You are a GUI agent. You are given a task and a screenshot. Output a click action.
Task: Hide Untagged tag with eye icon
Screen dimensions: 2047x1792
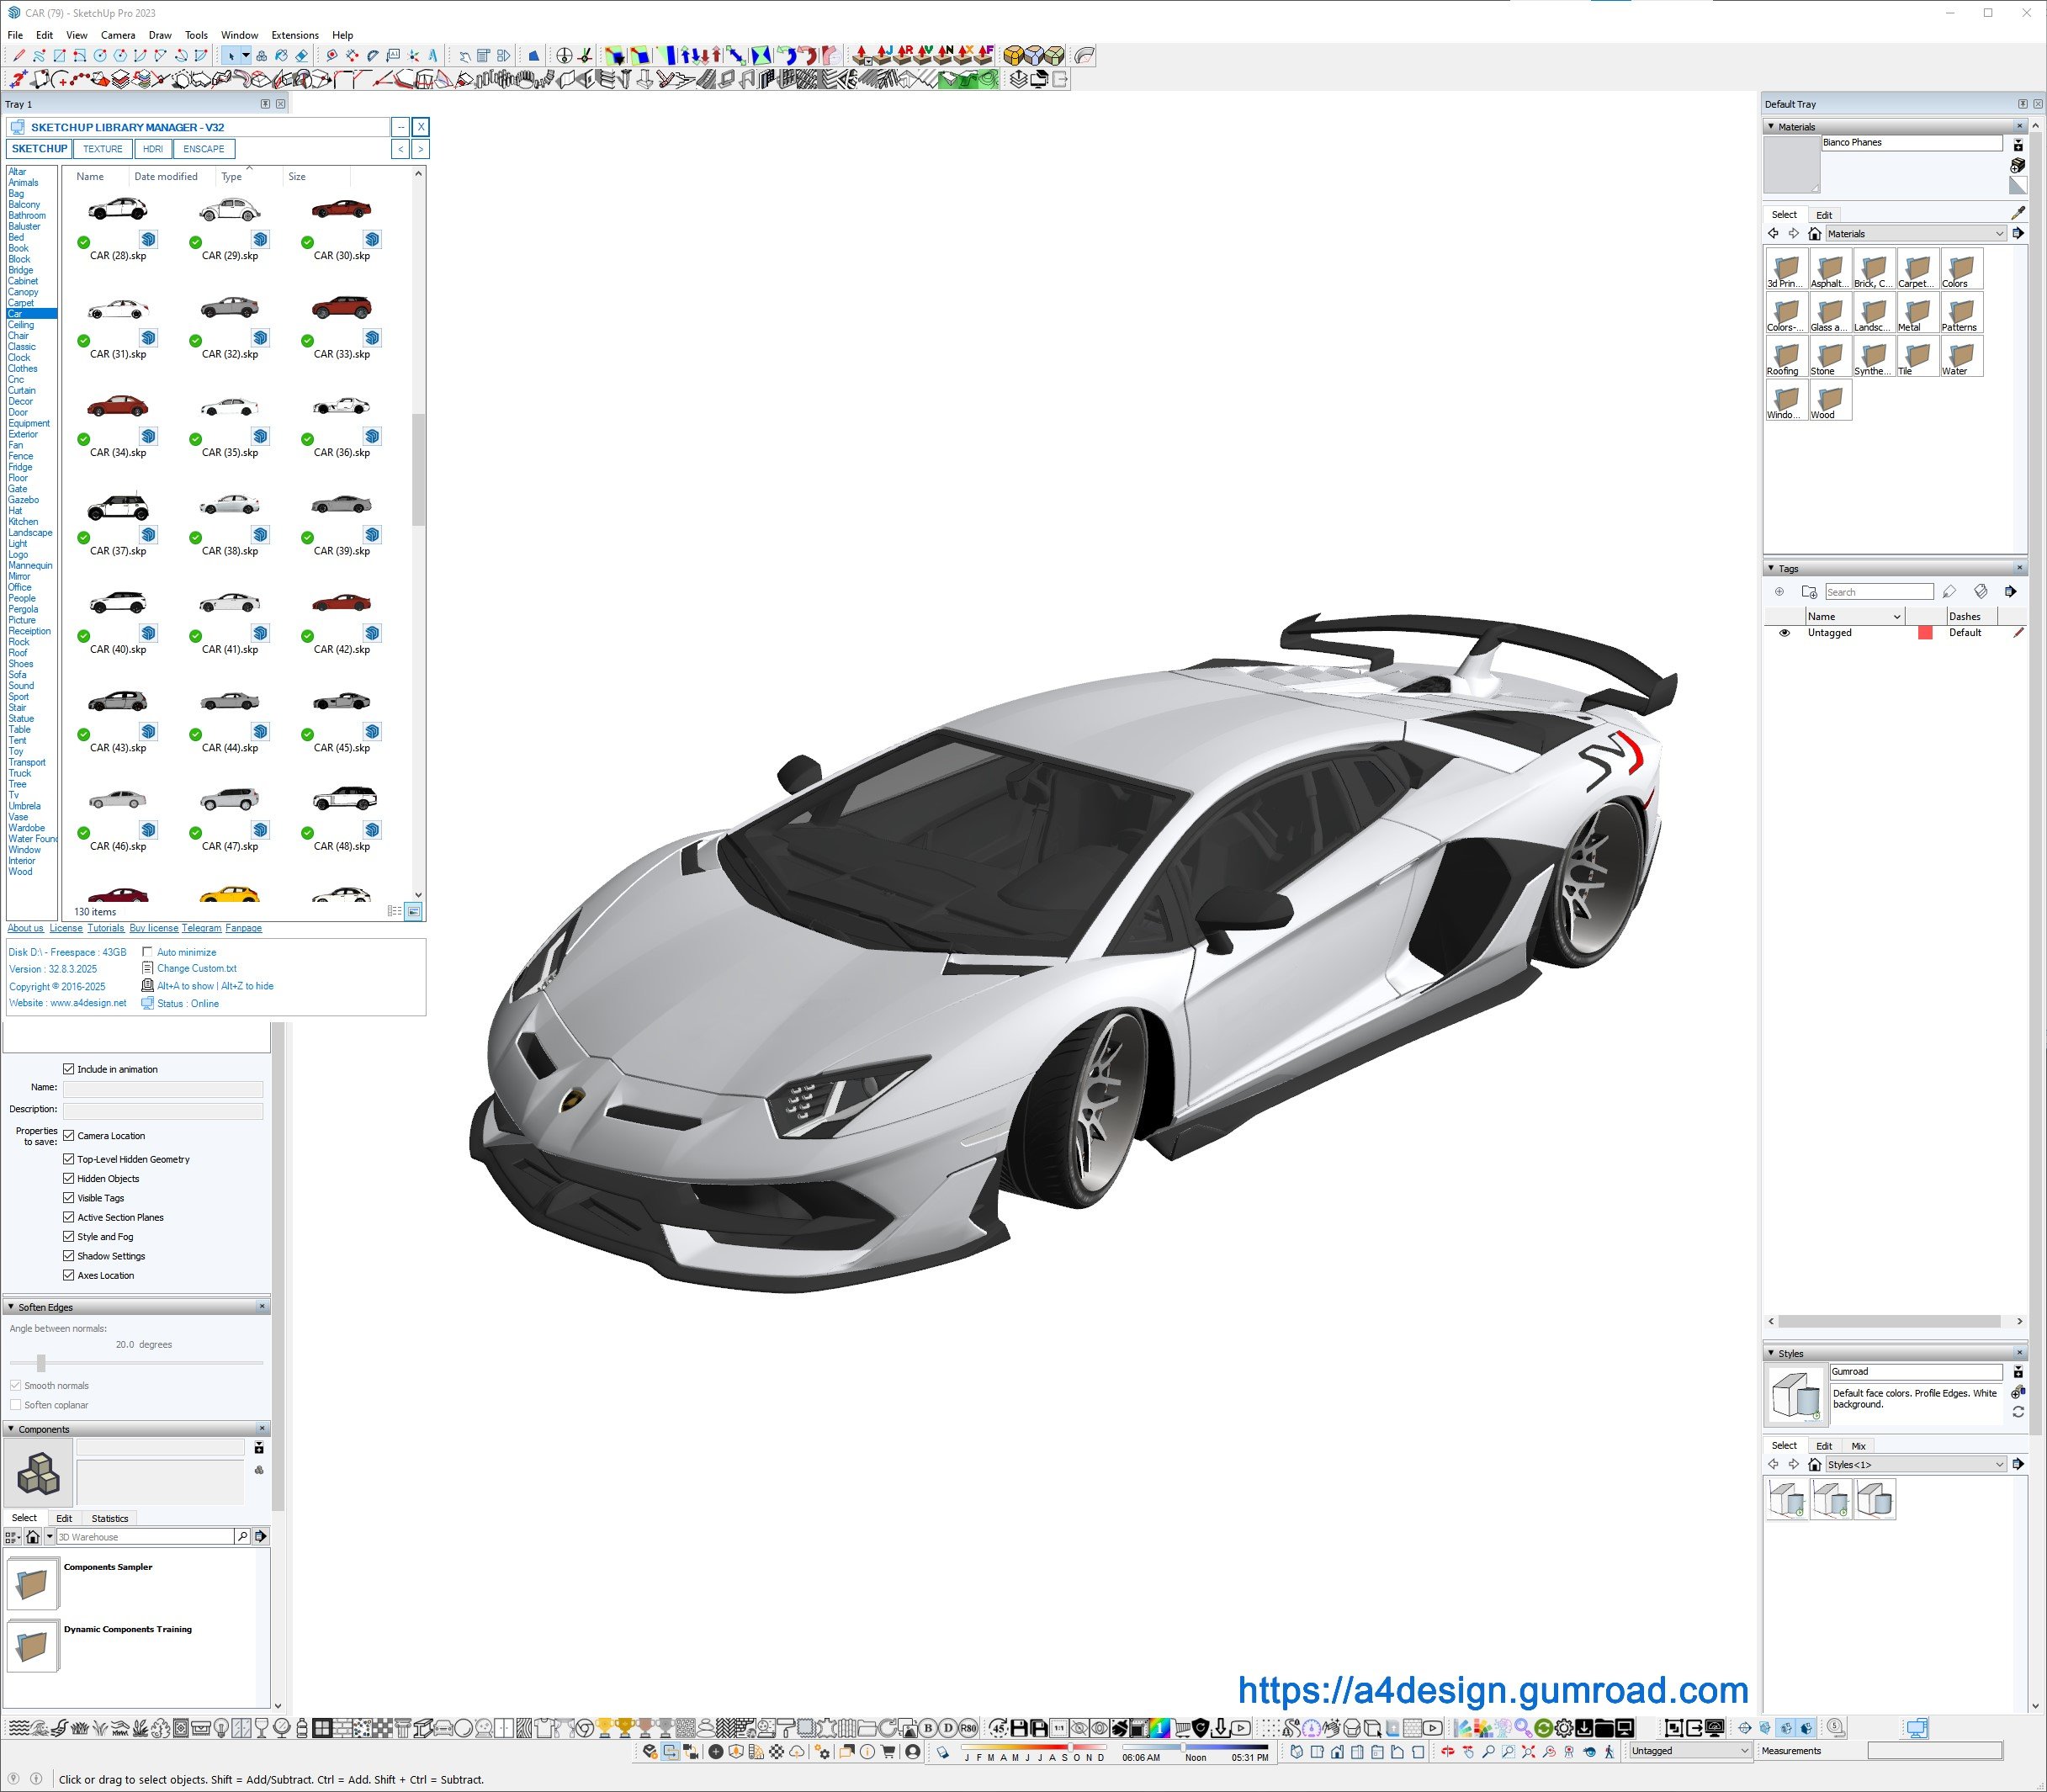click(x=1784, y=633)
